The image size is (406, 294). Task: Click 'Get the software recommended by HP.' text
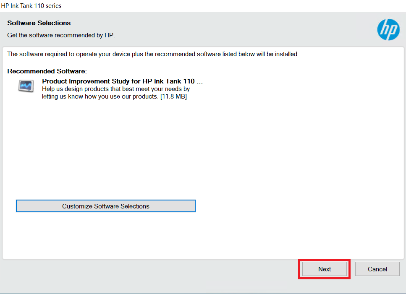point(61,35)
